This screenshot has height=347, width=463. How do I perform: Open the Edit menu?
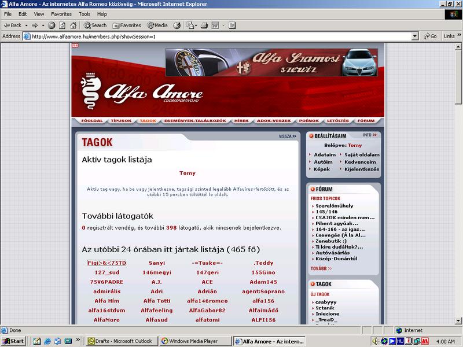(x=23, y=14)
